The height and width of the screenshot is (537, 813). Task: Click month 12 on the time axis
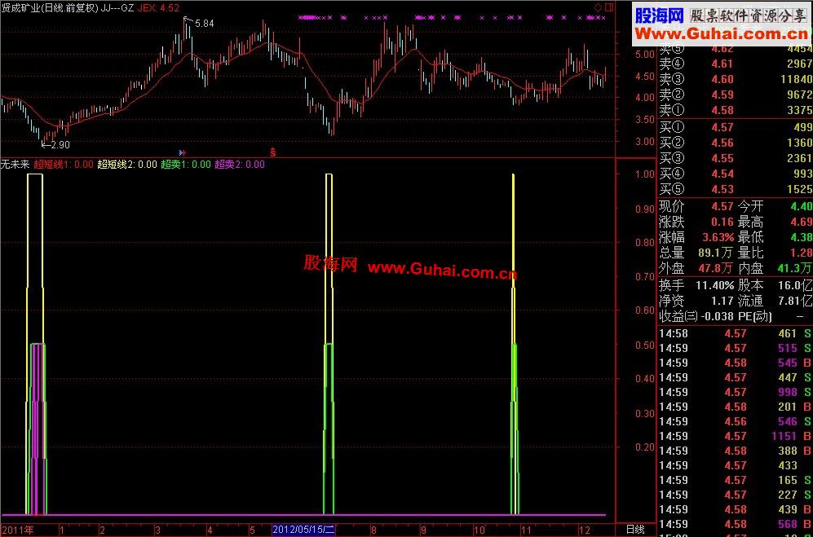pyautogui.click(x=585, y=530)
